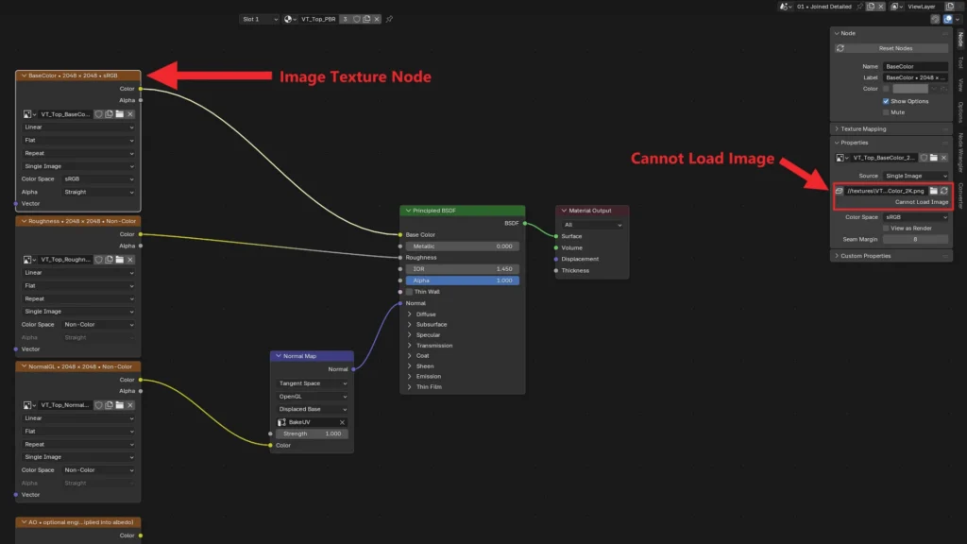967x544 pixels.
Task: Click the Reset Nodes button
Action: (x=891, y=48)
